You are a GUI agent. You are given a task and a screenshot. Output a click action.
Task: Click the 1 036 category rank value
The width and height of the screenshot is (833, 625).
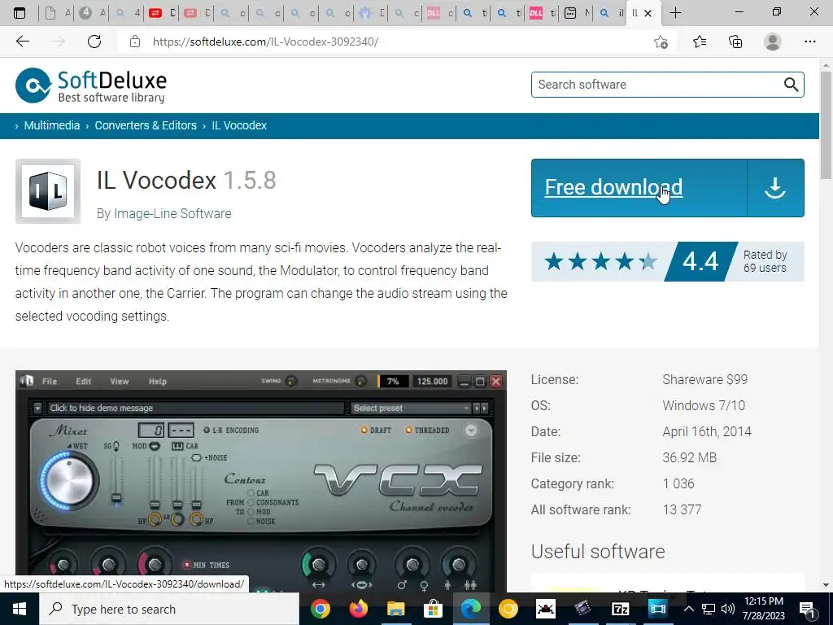tap(678, 483)
